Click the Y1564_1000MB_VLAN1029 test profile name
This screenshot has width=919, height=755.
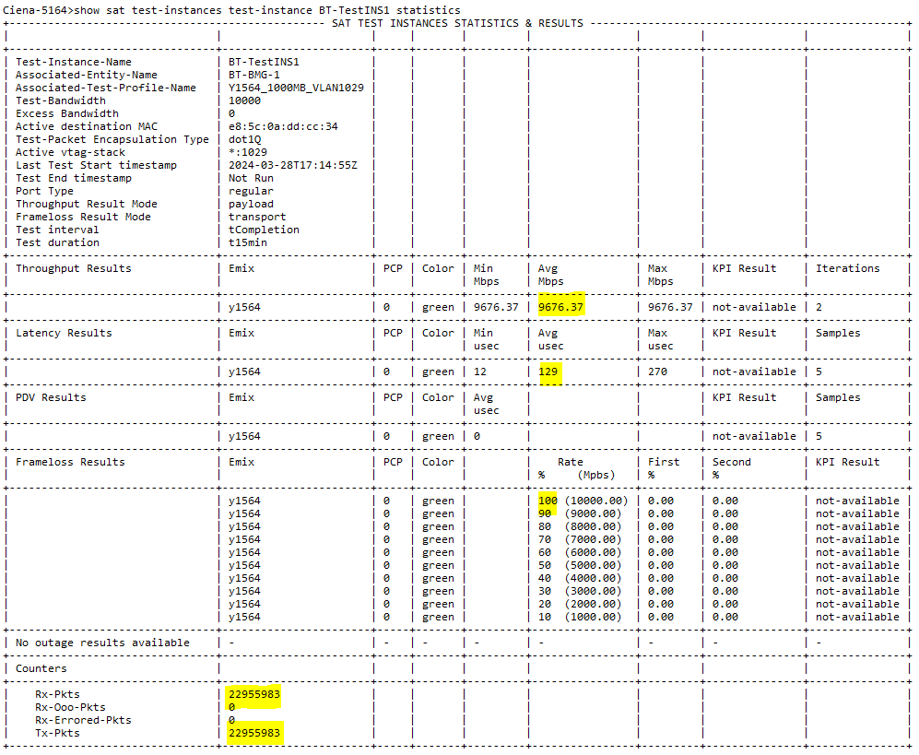[x=296, y=88]
